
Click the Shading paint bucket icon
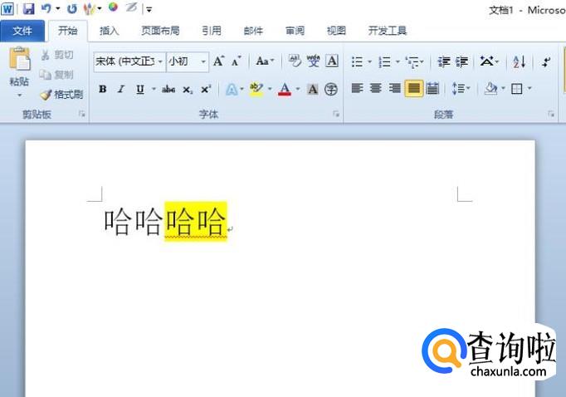pos(491,89)
